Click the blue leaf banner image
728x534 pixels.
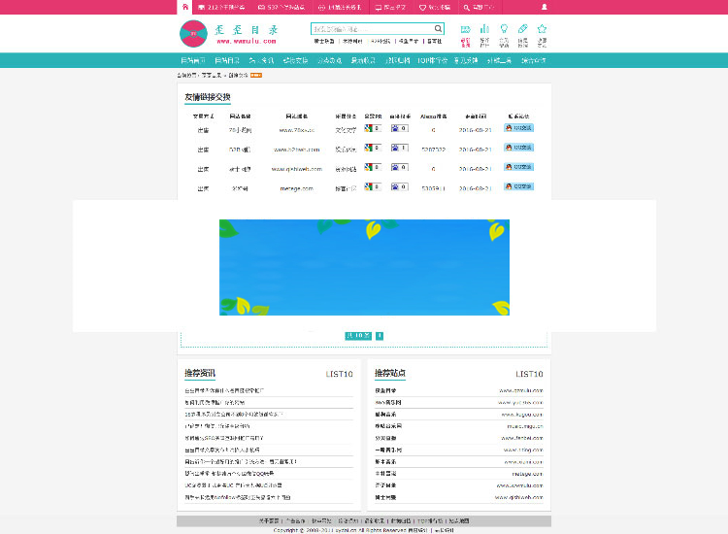pyautogui.click(x=363, y=267)
